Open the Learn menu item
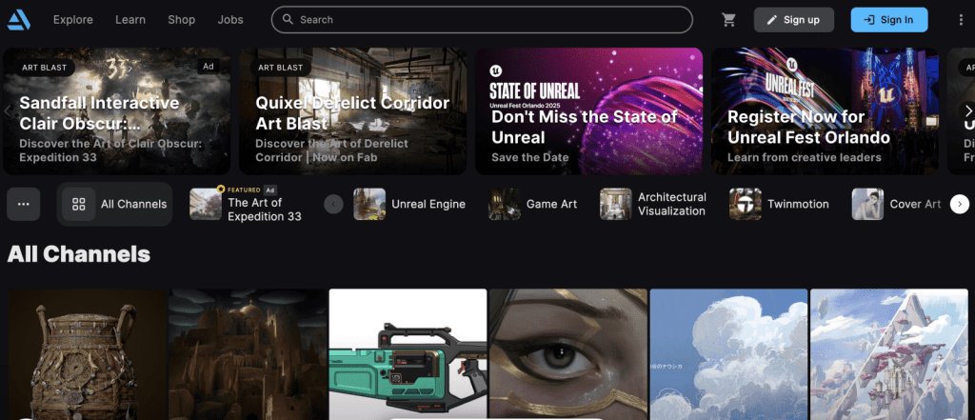The image size is (975, 420). pos(130,19)
